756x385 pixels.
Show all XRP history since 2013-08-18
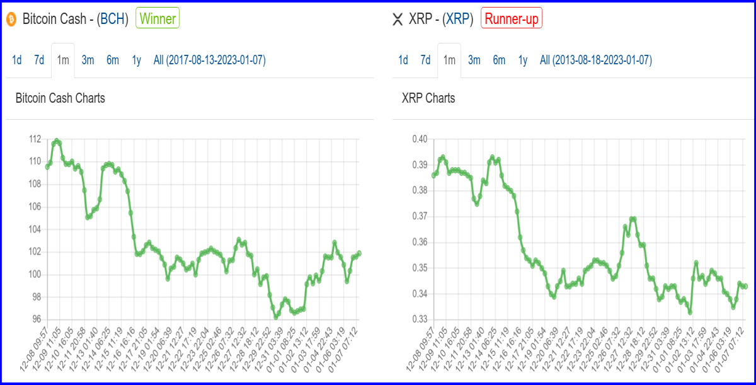[596, 60]
